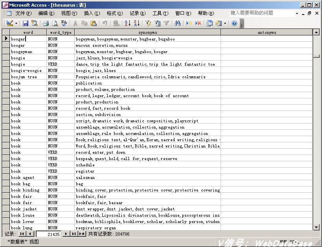The height and width of the screenshot is (247, 322).
Task: Open the 记录(R) menu
Action: click(x=137, y=13)
